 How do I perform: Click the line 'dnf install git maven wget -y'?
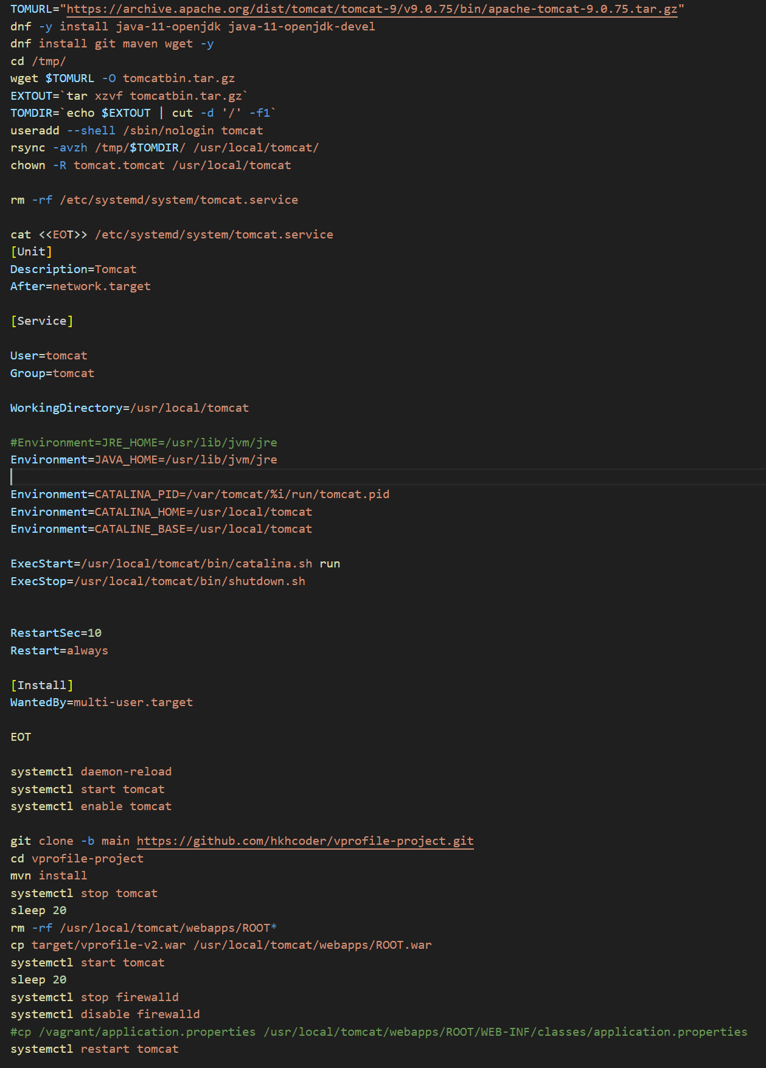pos(112,44)
